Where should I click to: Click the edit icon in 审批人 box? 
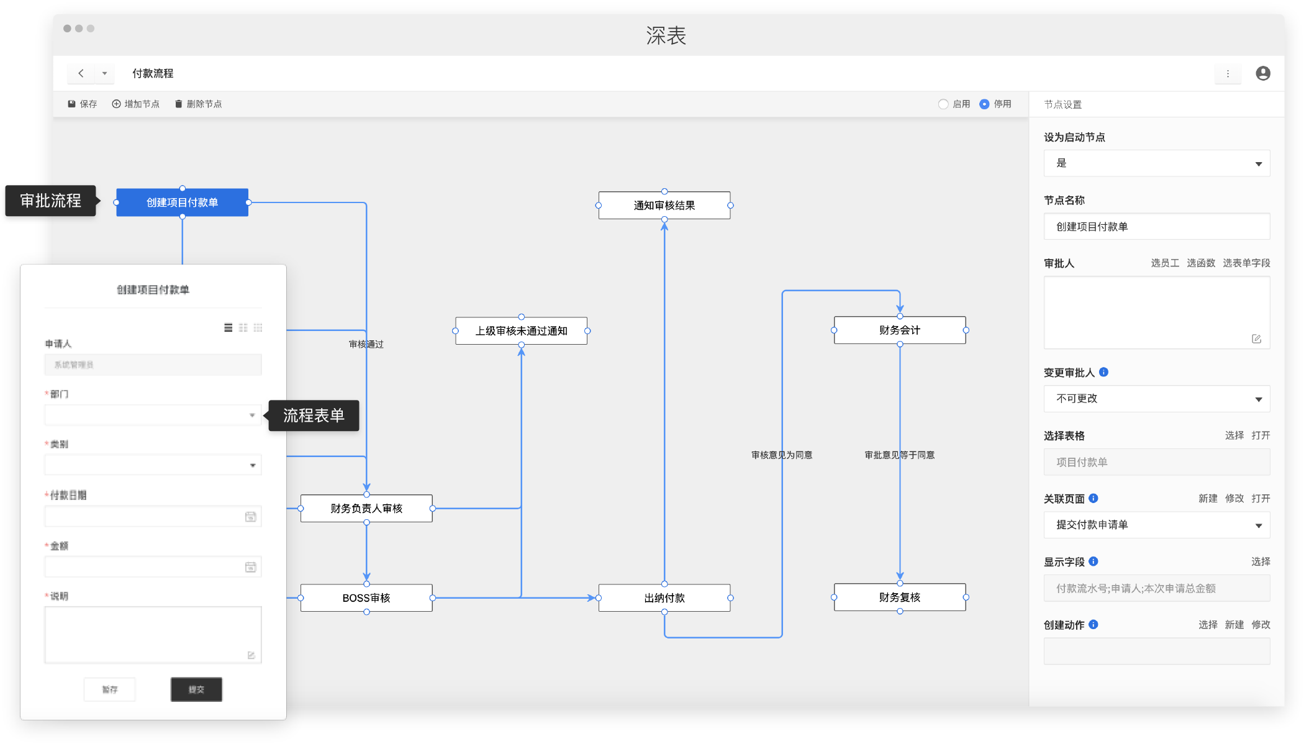(1256, 338)
